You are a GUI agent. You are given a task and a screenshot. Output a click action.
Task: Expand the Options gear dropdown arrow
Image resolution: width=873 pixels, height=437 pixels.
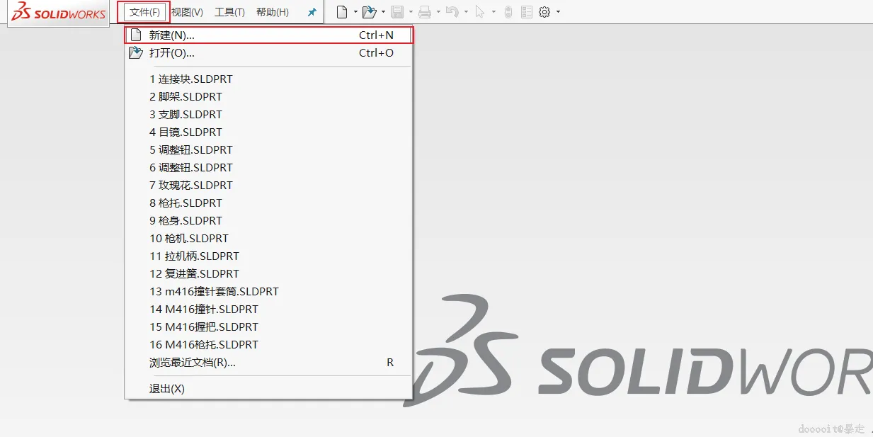pyautogui.click(x=558, y=12)
